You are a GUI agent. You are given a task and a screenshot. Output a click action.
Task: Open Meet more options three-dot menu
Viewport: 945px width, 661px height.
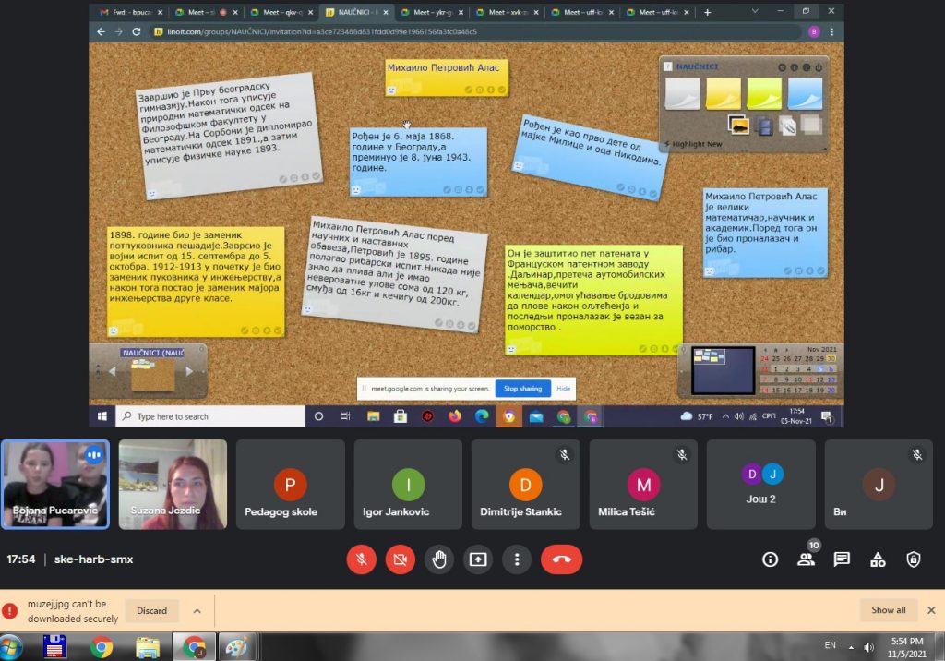click(517, 559)
